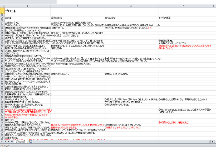
Task: Open the Sheet1 tab
Action: (20, 141)
